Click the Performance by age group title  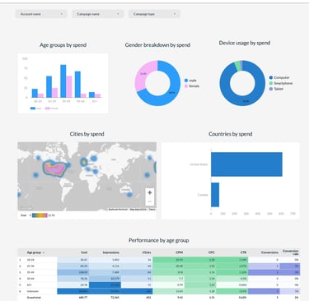tap(158, 240)
